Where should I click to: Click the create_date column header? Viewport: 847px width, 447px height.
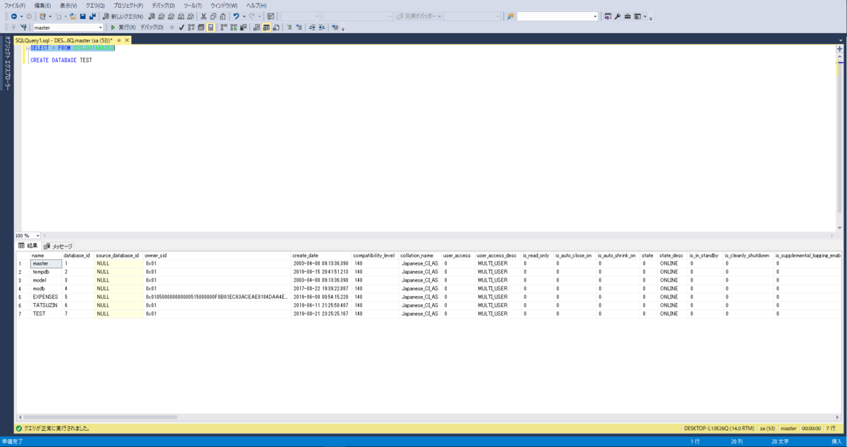tap(321, 255)
